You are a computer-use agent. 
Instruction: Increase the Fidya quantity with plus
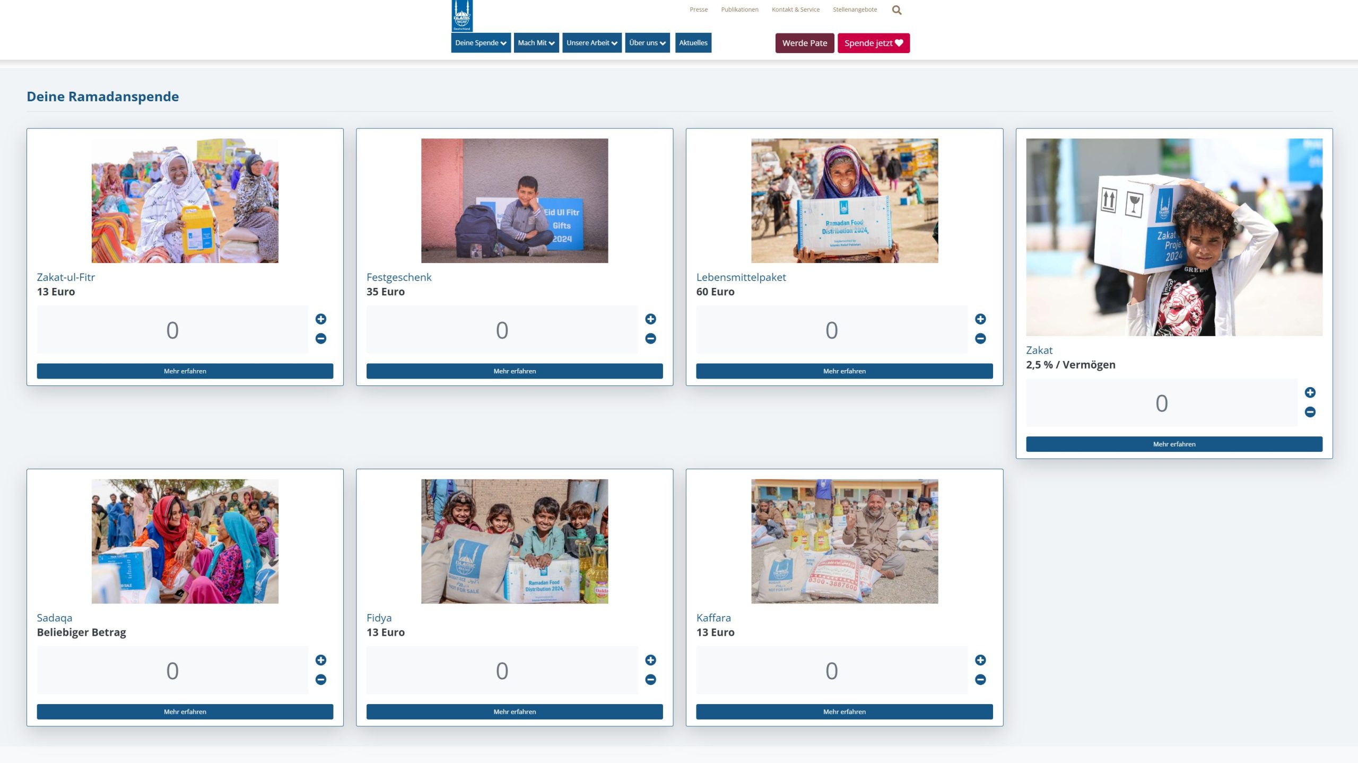click(651, 660)
